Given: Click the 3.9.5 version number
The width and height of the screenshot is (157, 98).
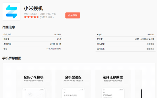Looking at the screenshot, I should (59, 39).
